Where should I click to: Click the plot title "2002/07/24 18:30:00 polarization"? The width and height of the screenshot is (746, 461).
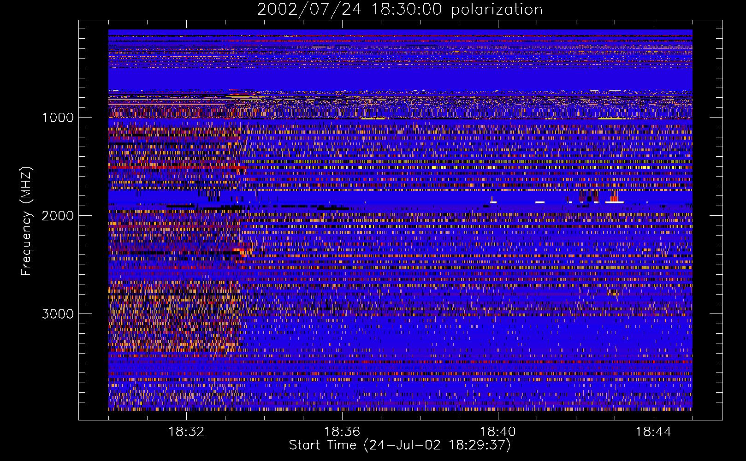[x=400, y=10]
